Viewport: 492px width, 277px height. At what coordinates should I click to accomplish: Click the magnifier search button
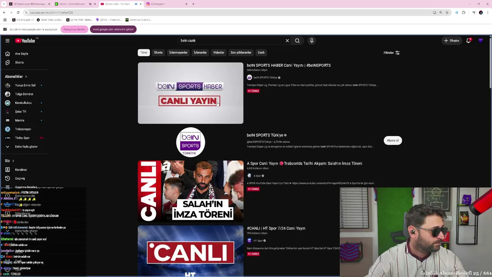coord(297,40)
